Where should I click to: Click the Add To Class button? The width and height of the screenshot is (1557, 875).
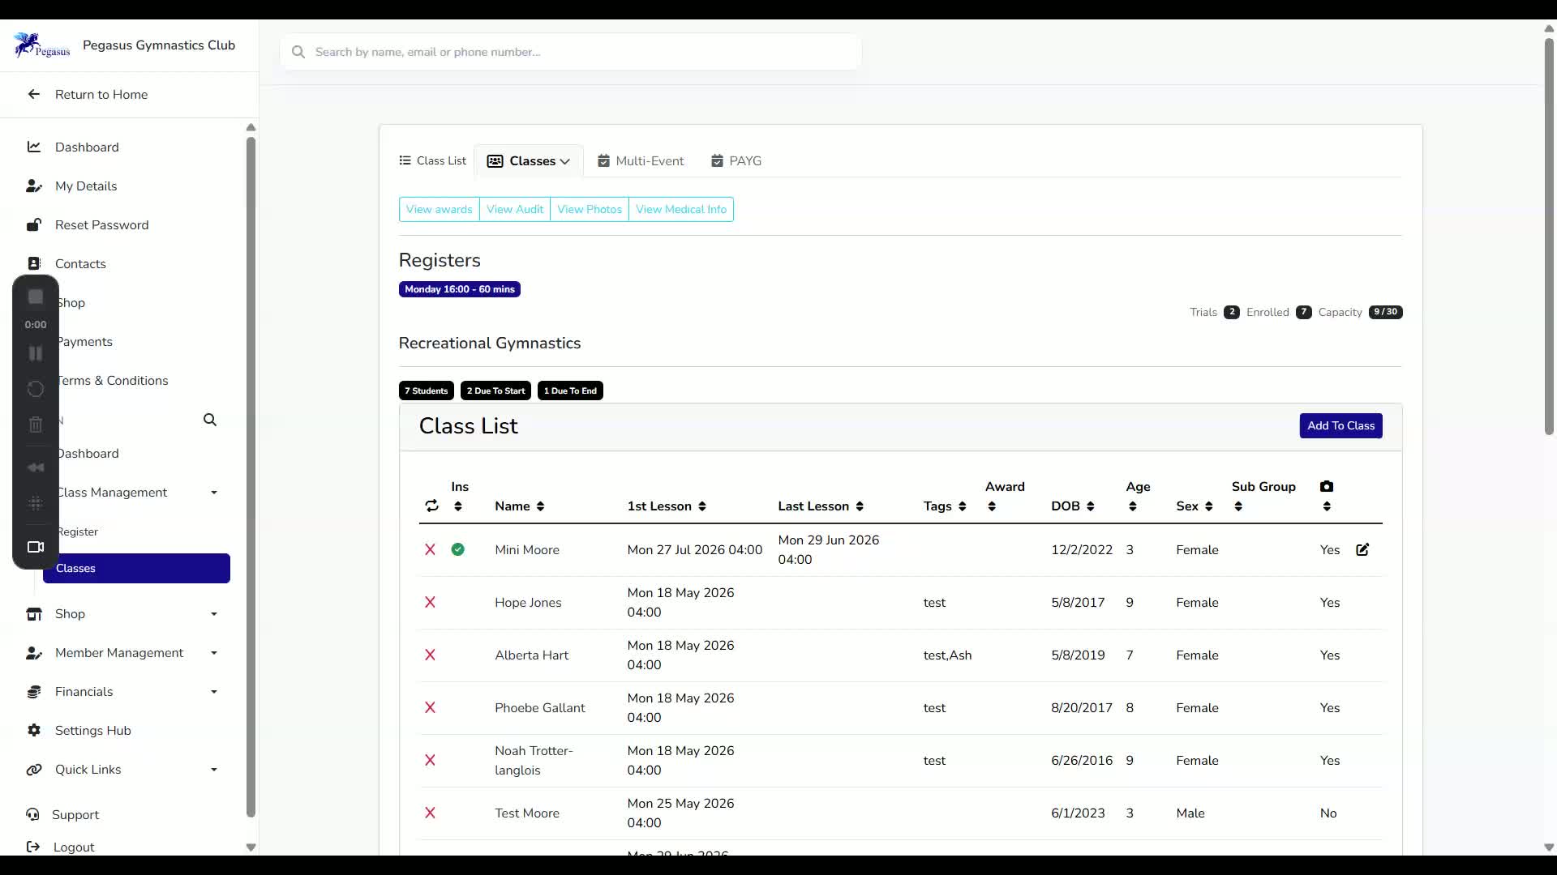coord(1341,425)
